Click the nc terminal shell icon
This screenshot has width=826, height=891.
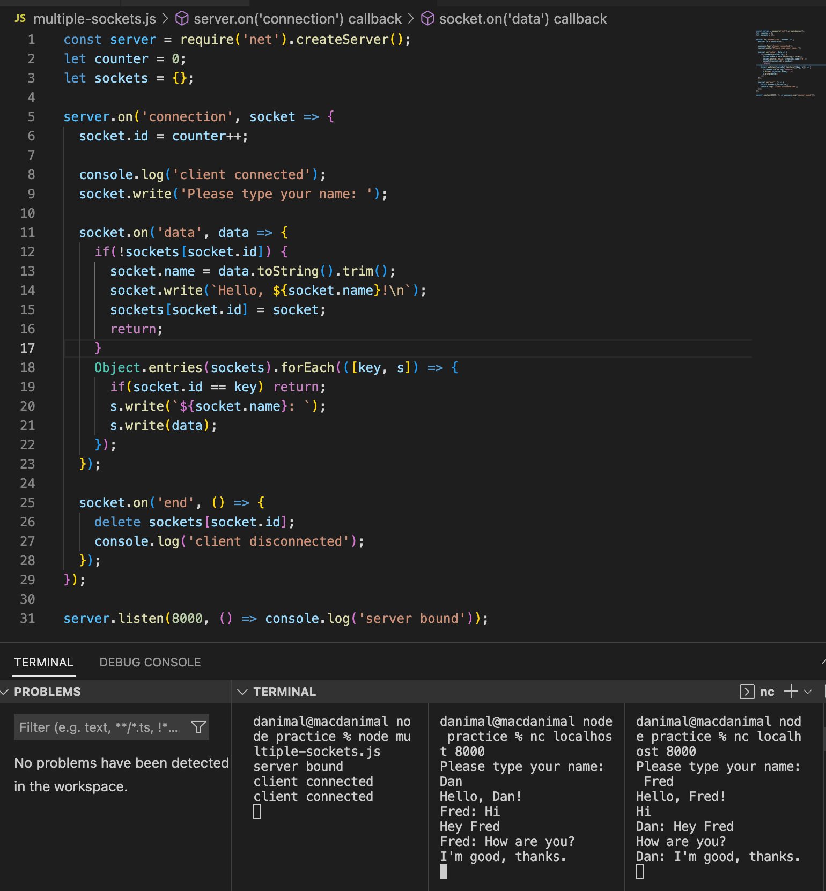click(747, 692)
